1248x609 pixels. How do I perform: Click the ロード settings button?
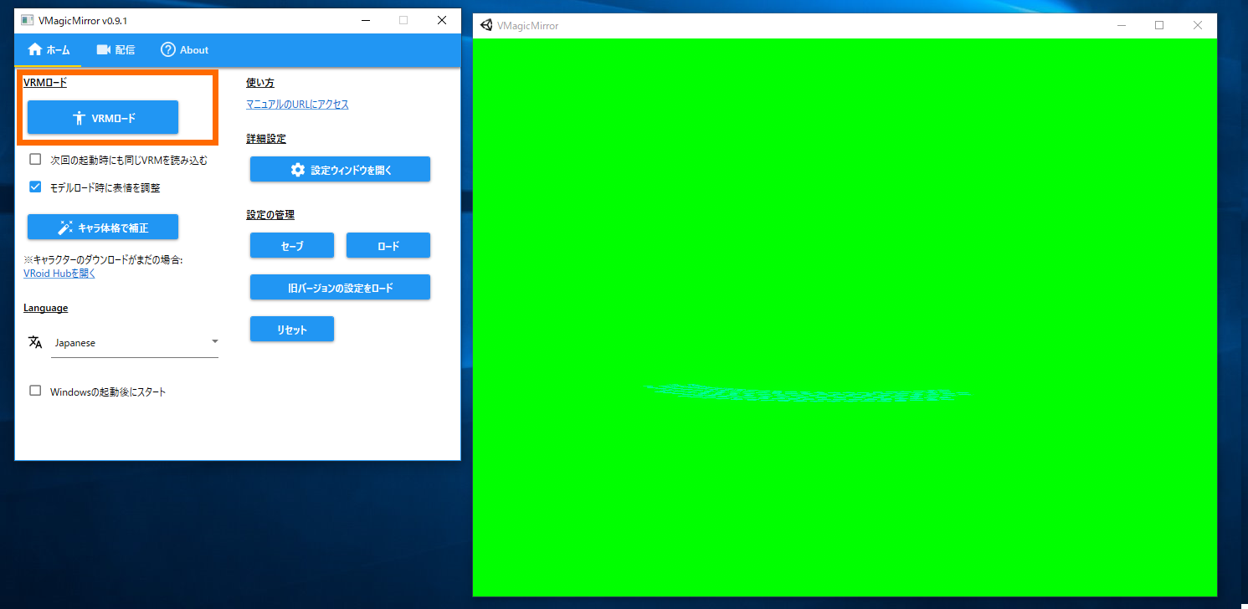[388, 246]
